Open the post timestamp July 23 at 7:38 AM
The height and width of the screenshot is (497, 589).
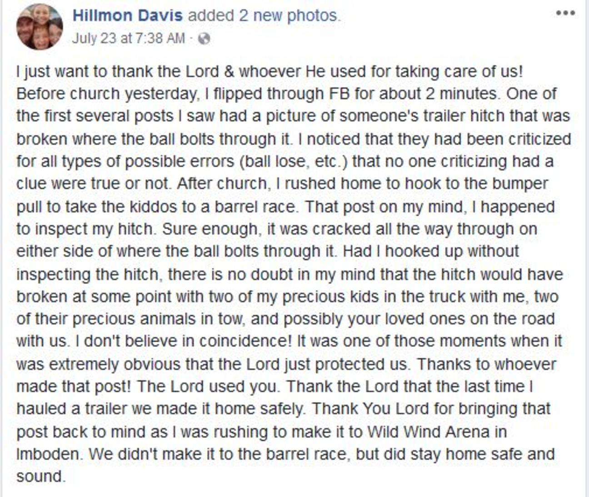[x=128, y=38]
